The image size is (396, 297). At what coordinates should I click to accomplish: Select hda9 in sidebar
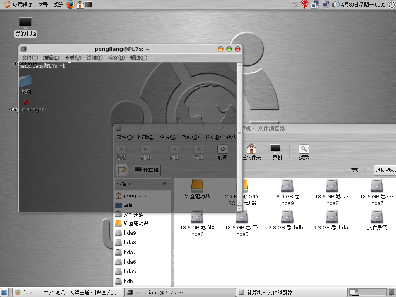[143, 233]
